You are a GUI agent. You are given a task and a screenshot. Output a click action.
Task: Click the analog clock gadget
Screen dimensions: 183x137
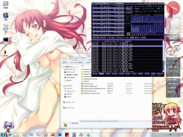(x=174, y=8)
